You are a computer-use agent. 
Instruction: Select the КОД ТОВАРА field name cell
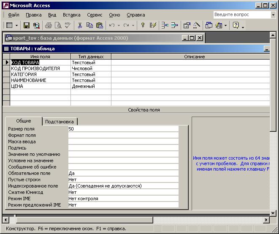pos(41,63)
